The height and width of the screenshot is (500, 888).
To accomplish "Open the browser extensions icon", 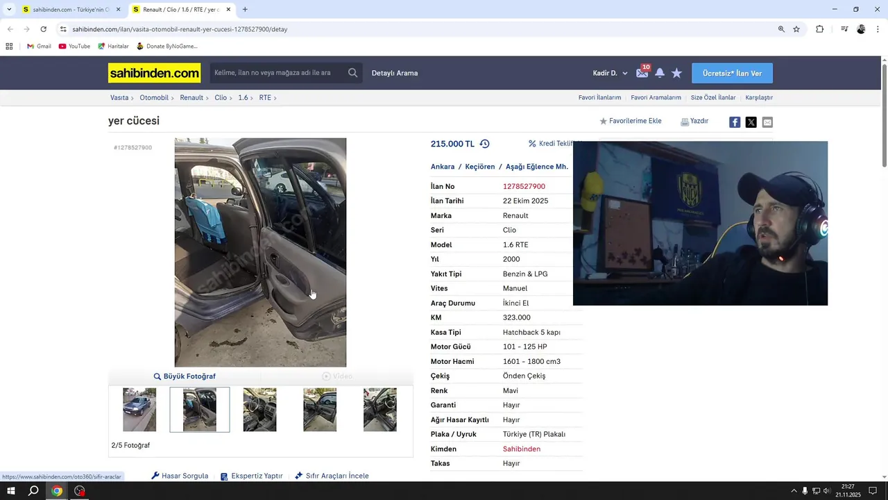I will (819, 29).
